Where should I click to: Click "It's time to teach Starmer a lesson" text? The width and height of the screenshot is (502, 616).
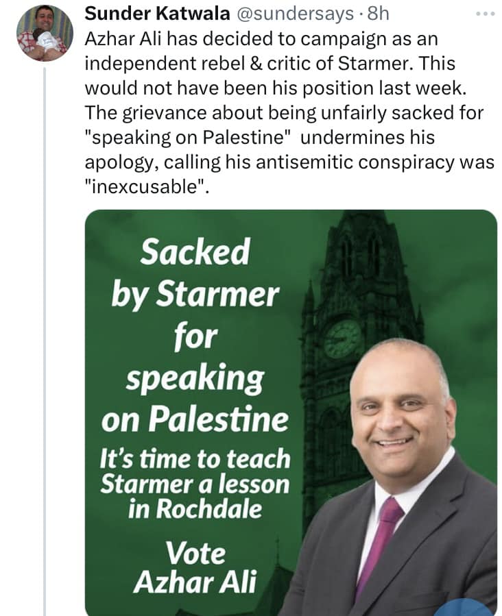(x=195, y=471)
